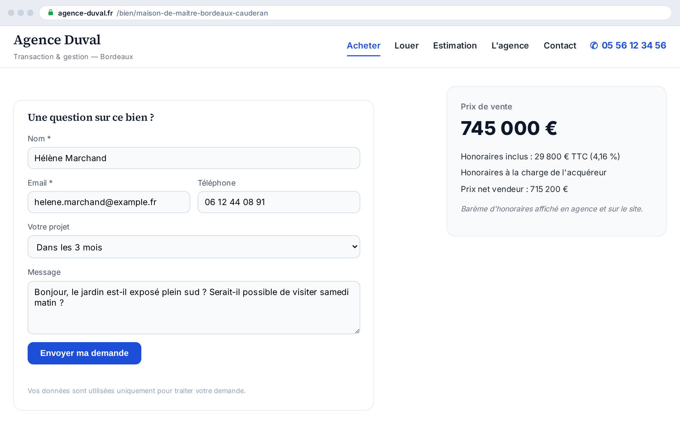Open the L'agence menu item
The height and width of the screenshot is (425, 680).
(510, 45)
